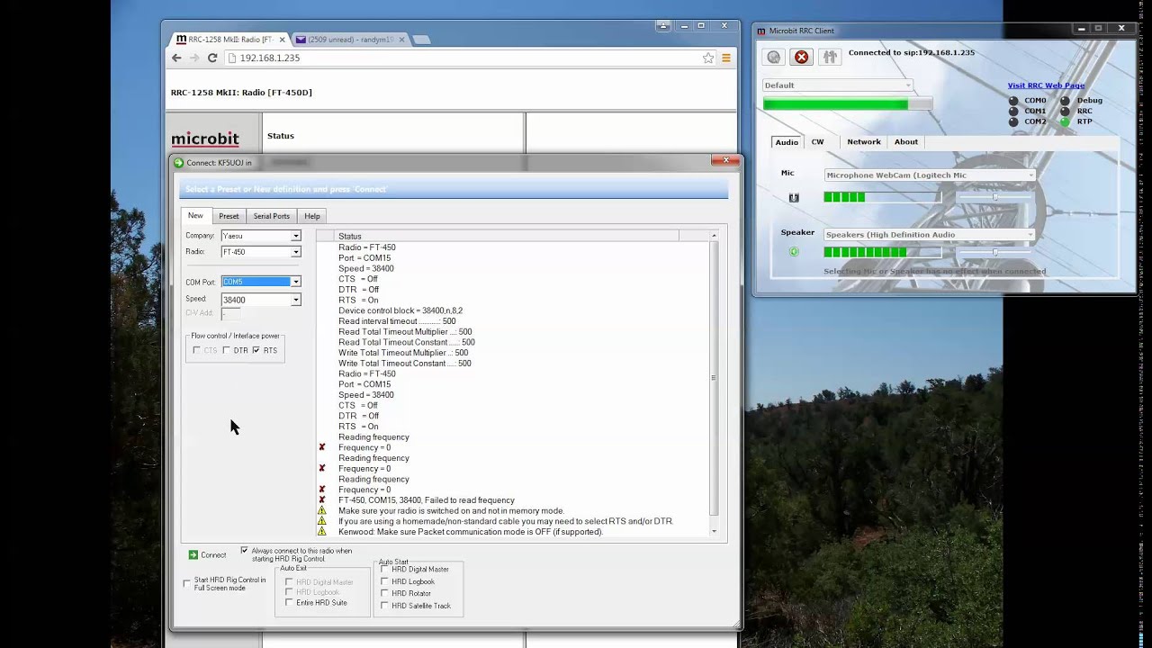Check HRD Rotator under Auto Start
Viewport: 1152px width, 648px height.
pos(384,593)
